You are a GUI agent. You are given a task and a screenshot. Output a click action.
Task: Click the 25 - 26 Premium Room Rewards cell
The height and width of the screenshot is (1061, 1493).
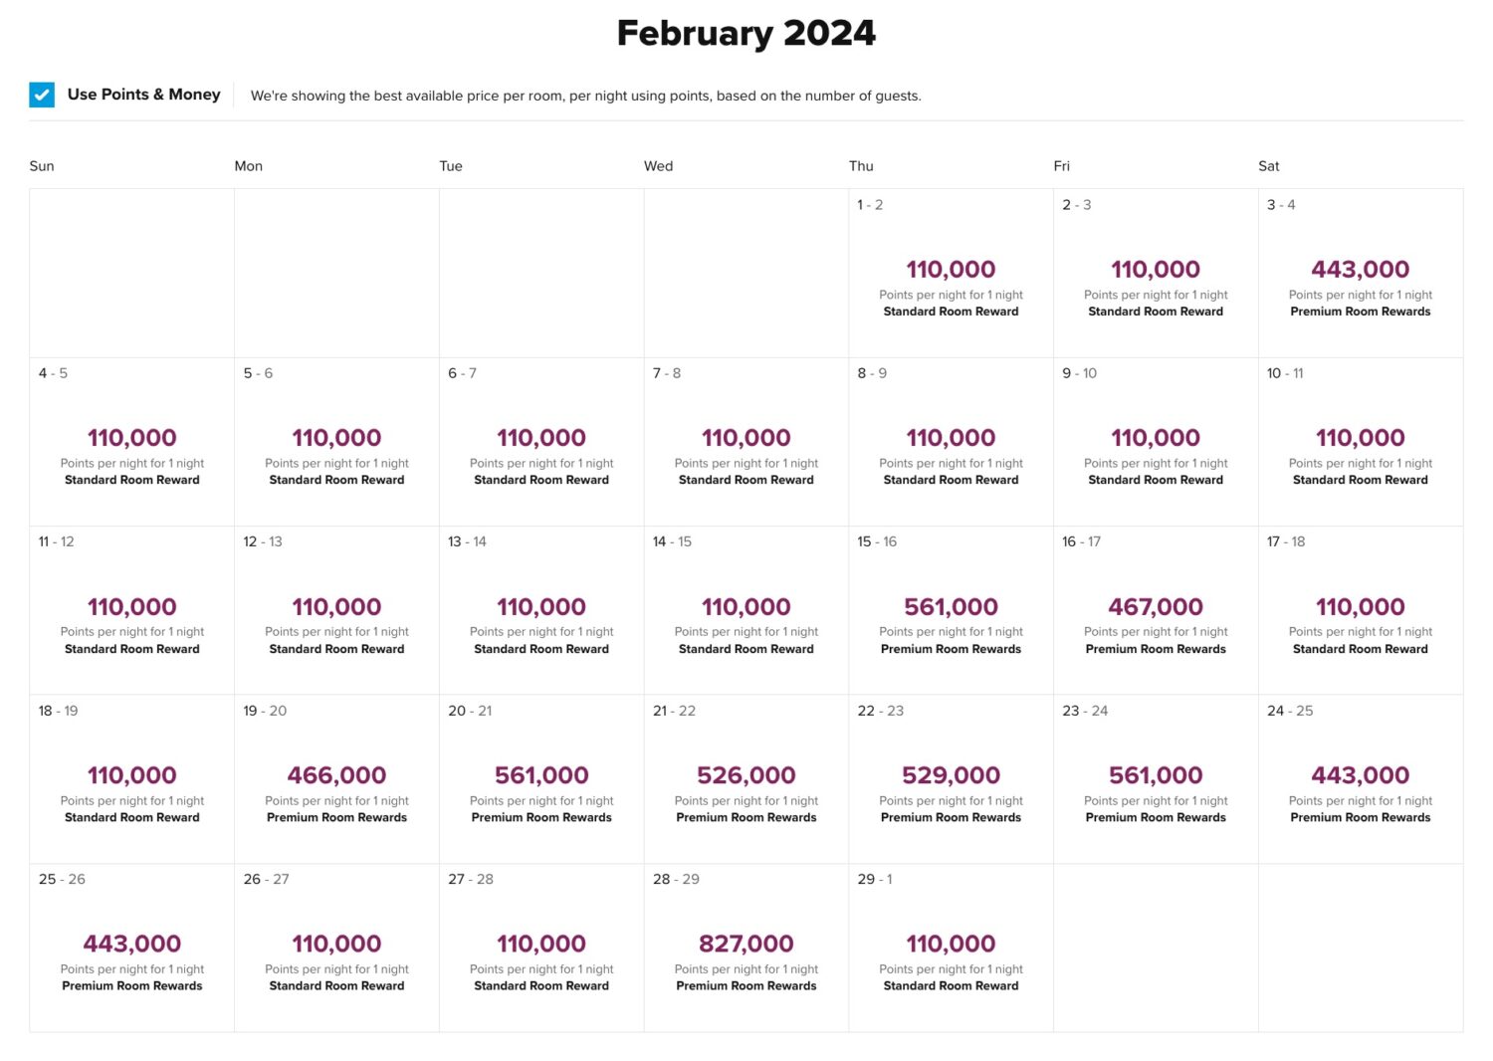tap(132, 948)
